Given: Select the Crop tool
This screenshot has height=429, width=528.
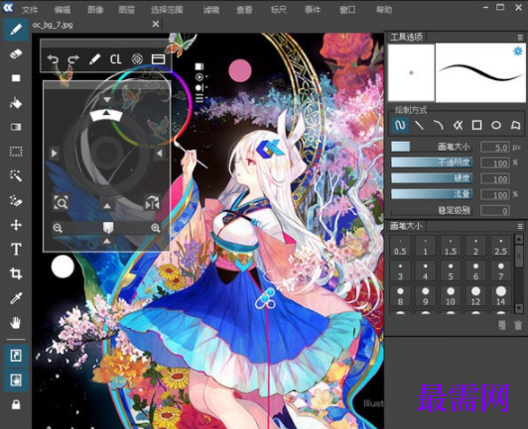Looking at the screenshot, I should click(x=16, y=273).
